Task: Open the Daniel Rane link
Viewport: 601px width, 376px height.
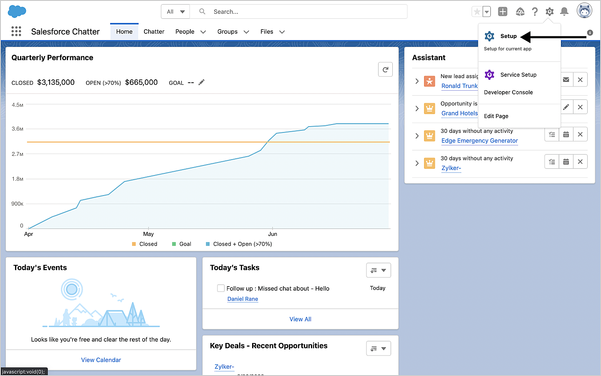Action: [242, 299]
